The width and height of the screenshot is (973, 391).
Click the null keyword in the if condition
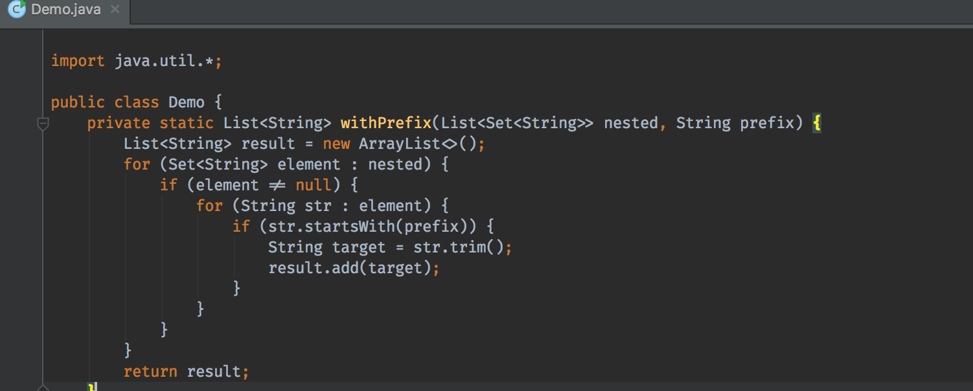pyautogui.click(x=314, y=185)
